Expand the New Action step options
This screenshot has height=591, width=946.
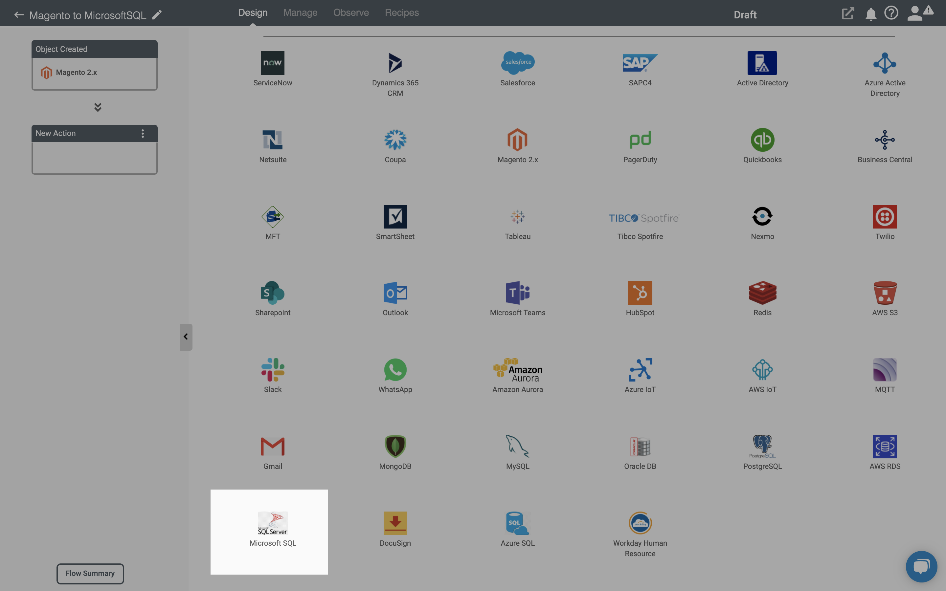tap(143, 133)
